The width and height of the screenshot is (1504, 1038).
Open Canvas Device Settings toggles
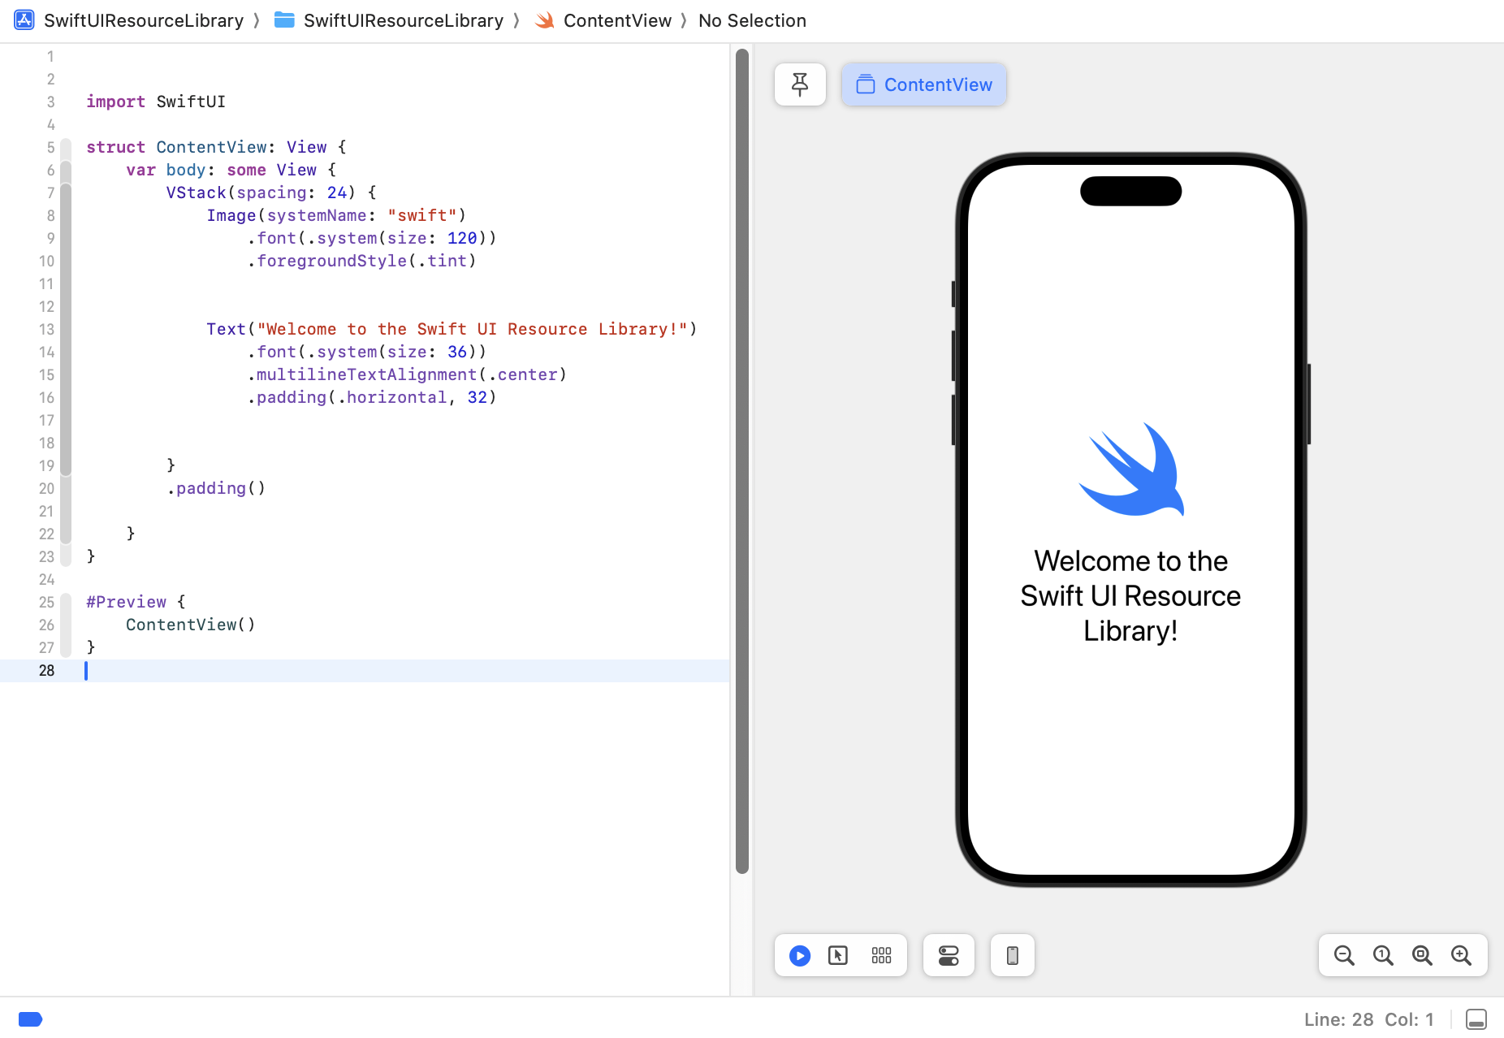tap(949, 955)
